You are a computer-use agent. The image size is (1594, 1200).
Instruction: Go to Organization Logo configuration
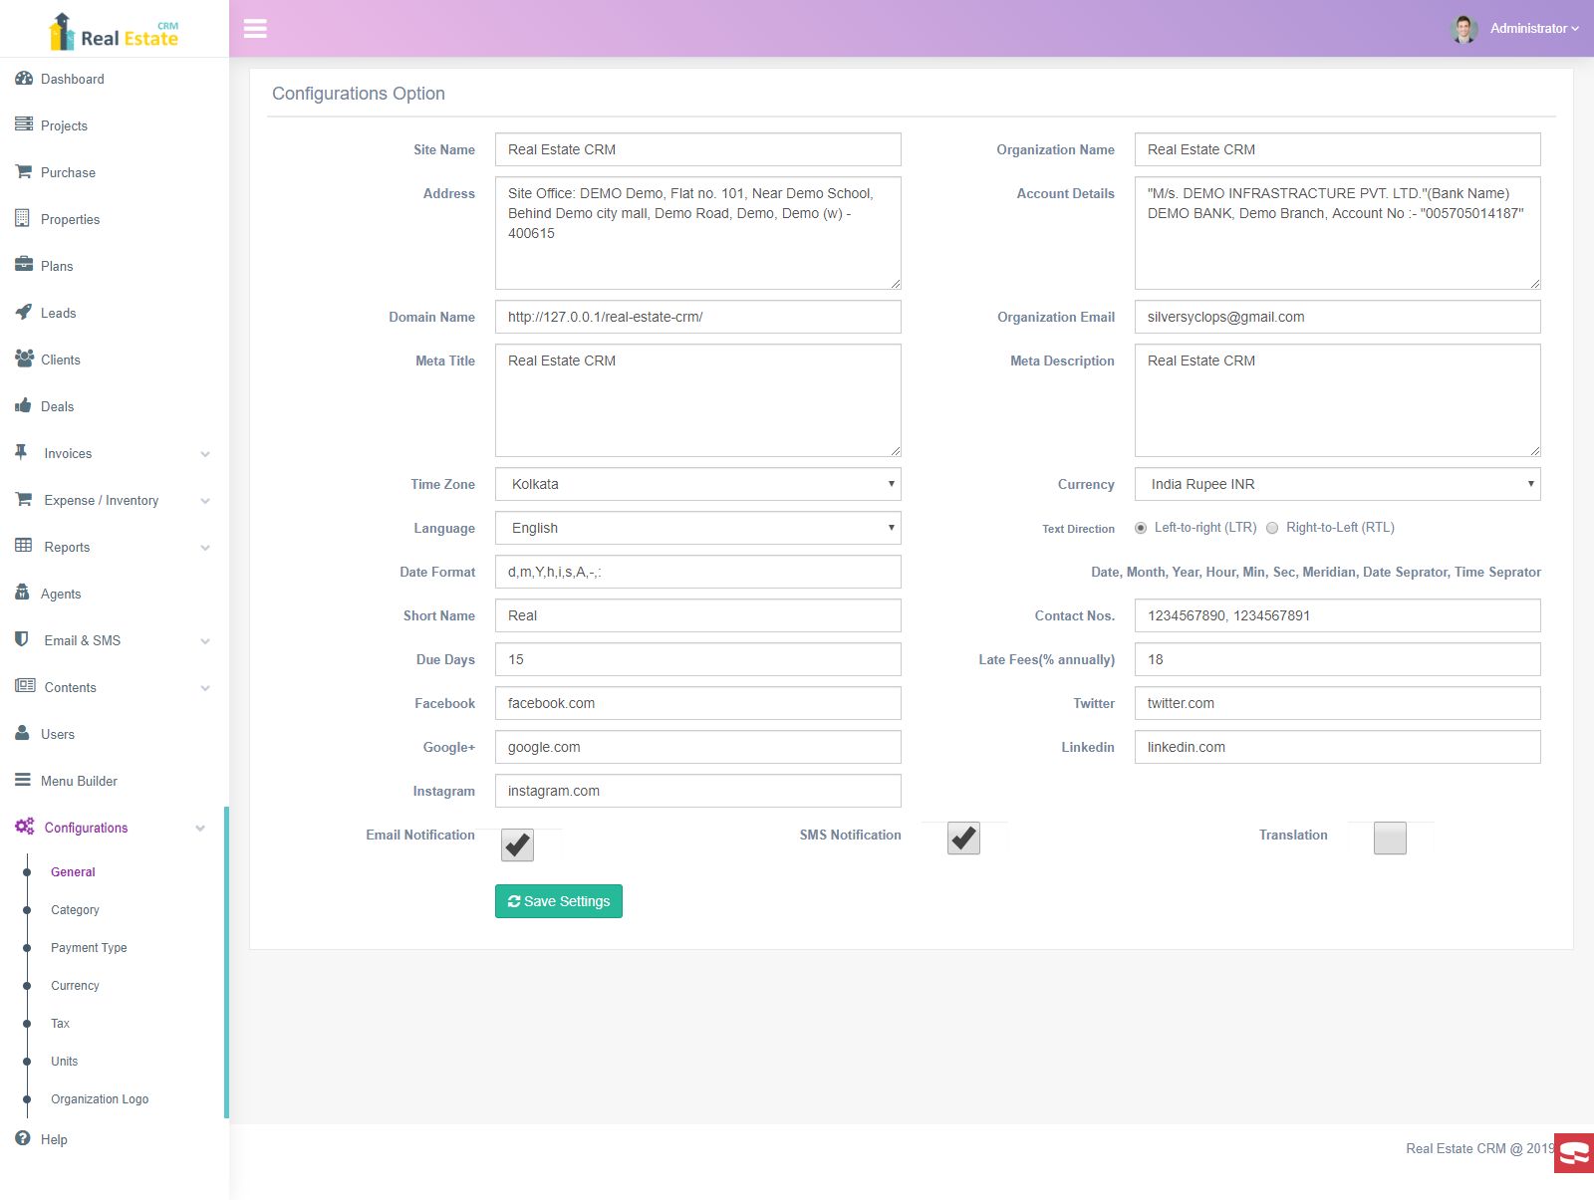pos(99,1098)
